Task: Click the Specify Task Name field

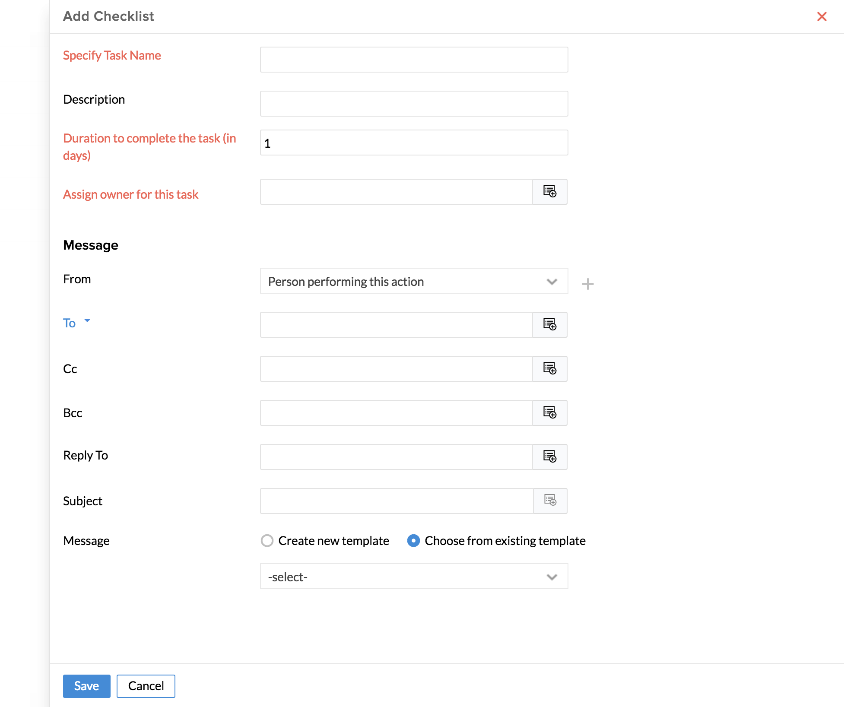Action: pyautogui.click(x=413, y=60)
